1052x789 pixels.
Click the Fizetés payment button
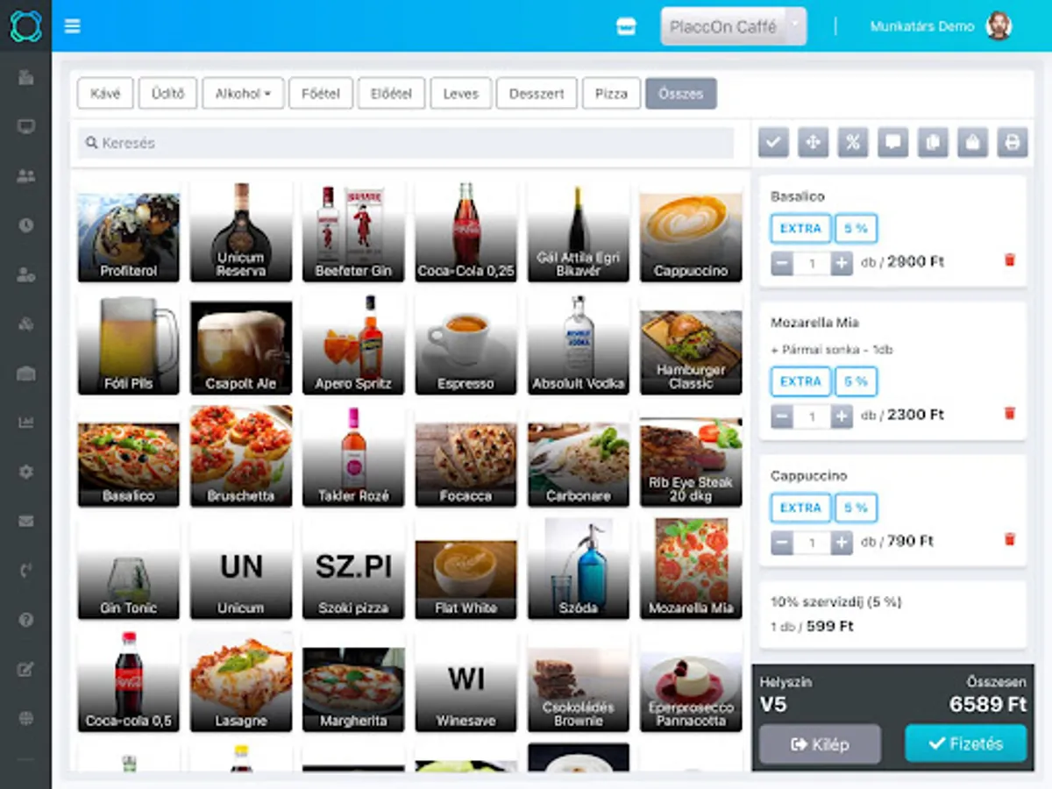[965, 743]
